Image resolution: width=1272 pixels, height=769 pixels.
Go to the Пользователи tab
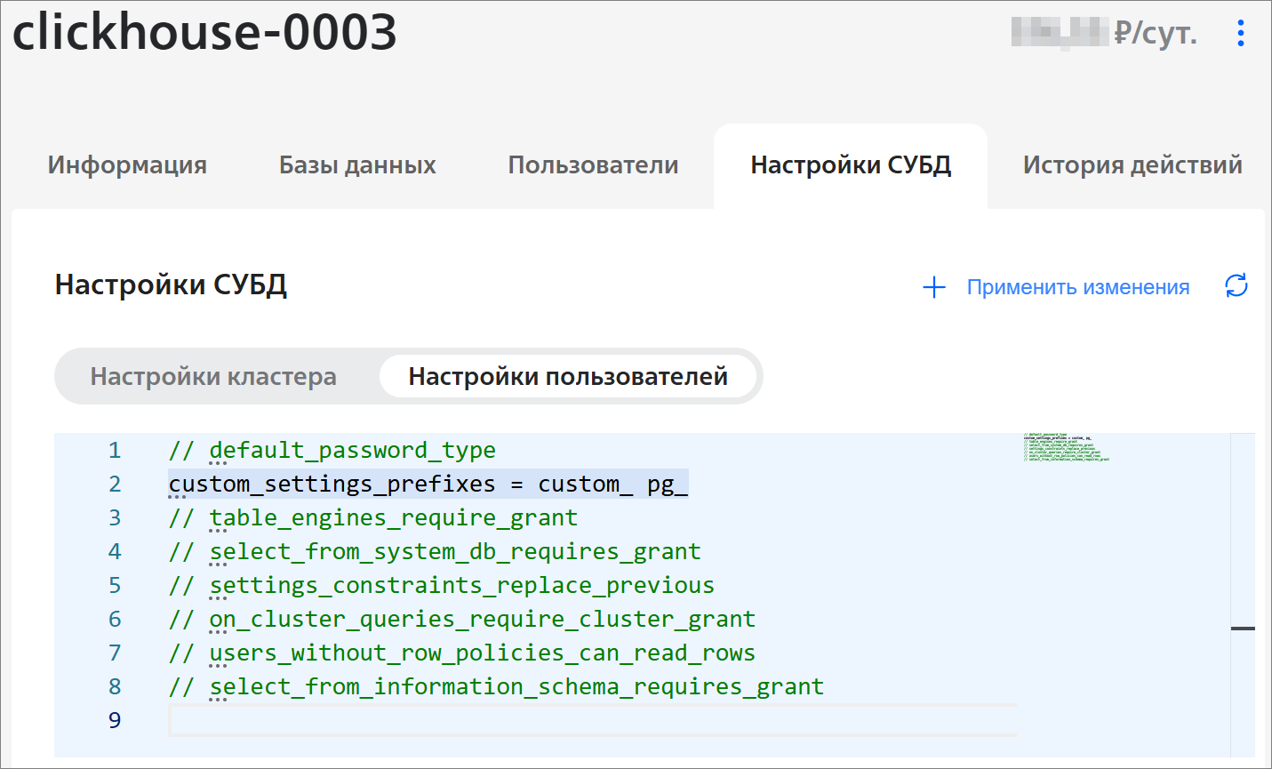click(593, 165)
